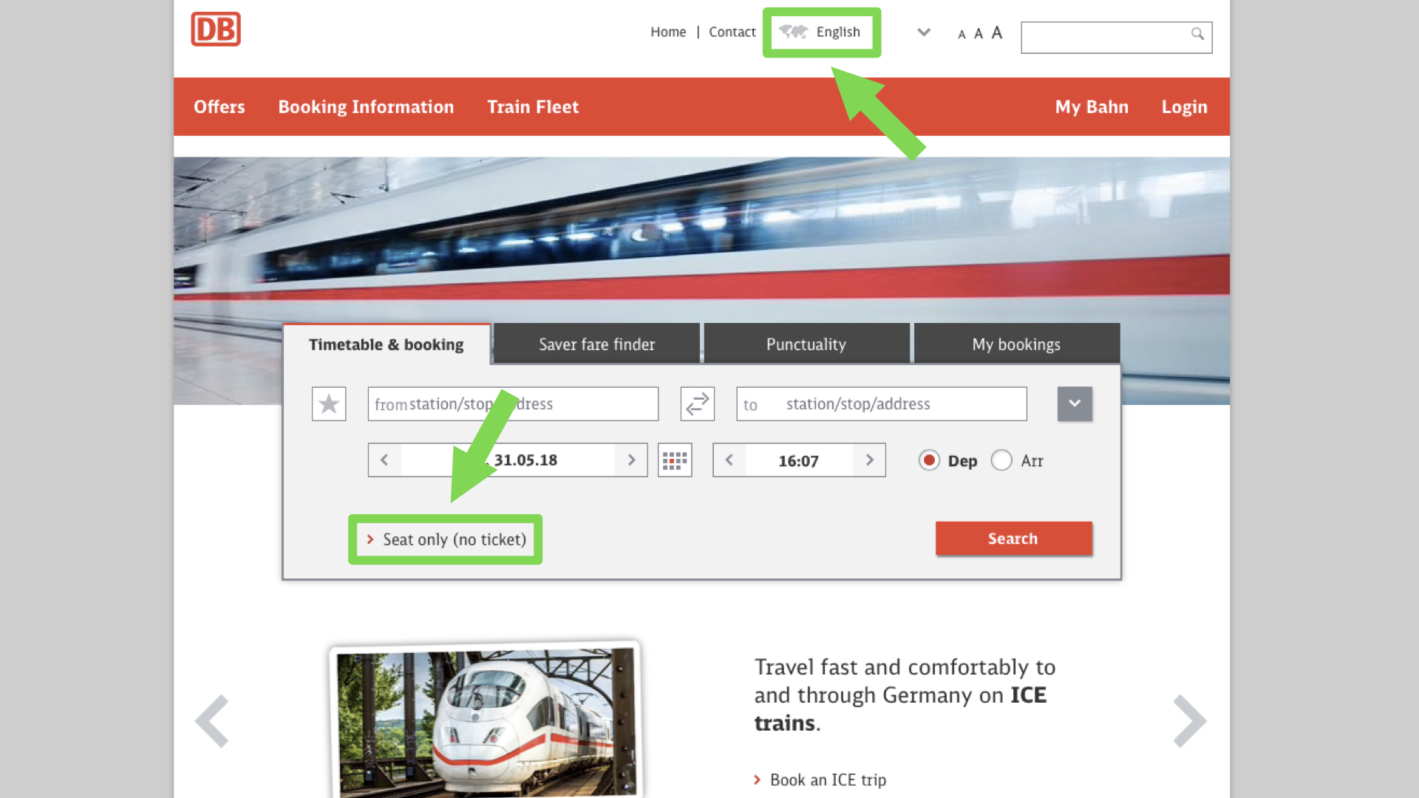The width and height of the screenshot is (1419, 798).
Task: Open the Punctuality tab
Action: click(806, 344)
